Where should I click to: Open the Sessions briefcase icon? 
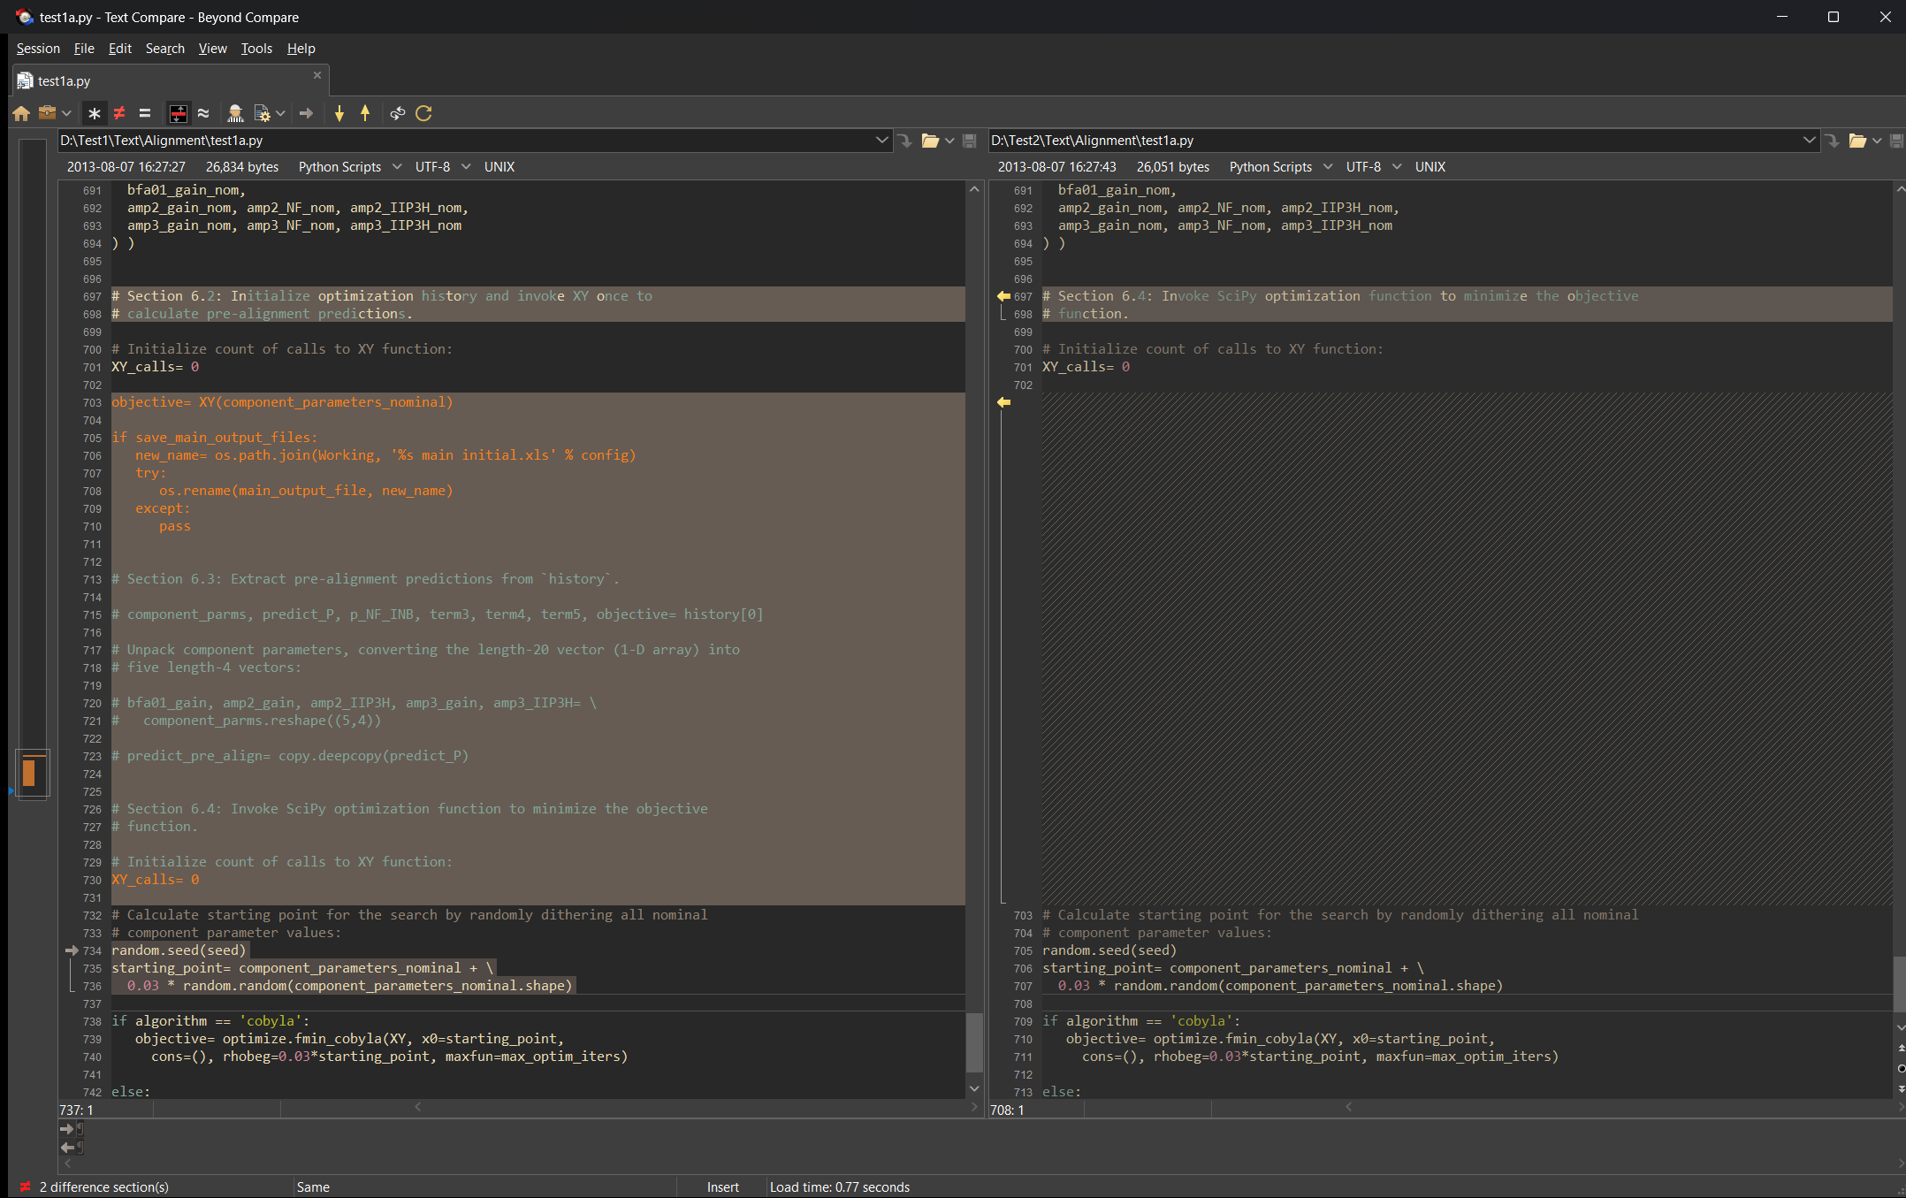coord(48,113)
